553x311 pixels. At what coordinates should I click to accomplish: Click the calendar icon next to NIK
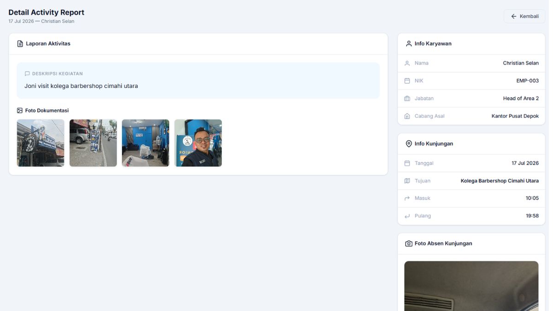tap(407, 81)
